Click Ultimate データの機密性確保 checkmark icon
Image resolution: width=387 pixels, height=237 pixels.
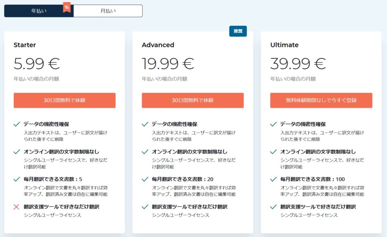(274, 124)
